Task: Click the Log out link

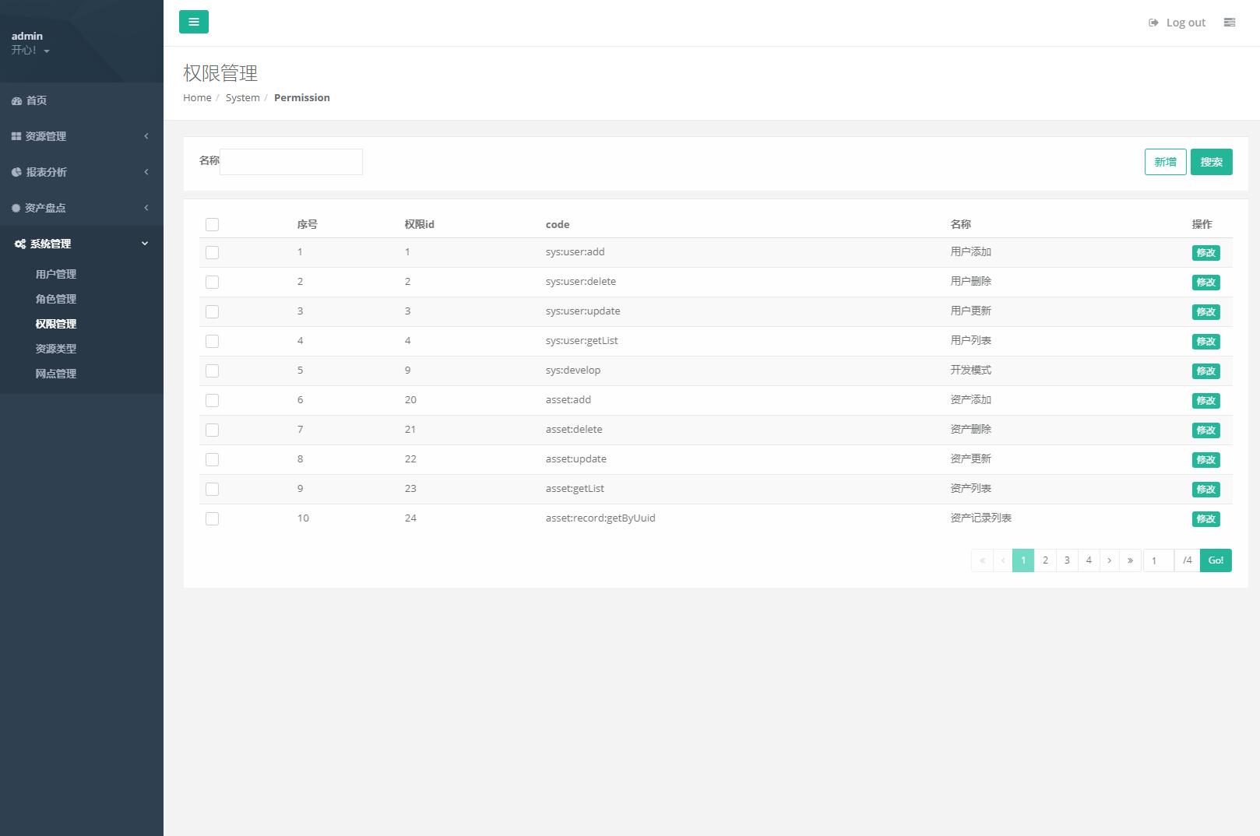Action: click(1186, 23)
